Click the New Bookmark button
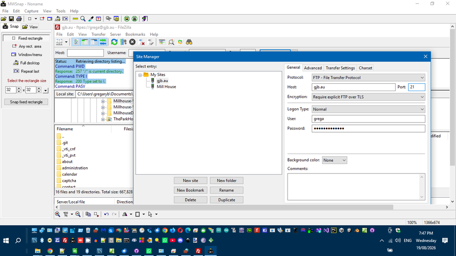The height and width of the screenshot is (256, 456). click(x=190, y=190)
